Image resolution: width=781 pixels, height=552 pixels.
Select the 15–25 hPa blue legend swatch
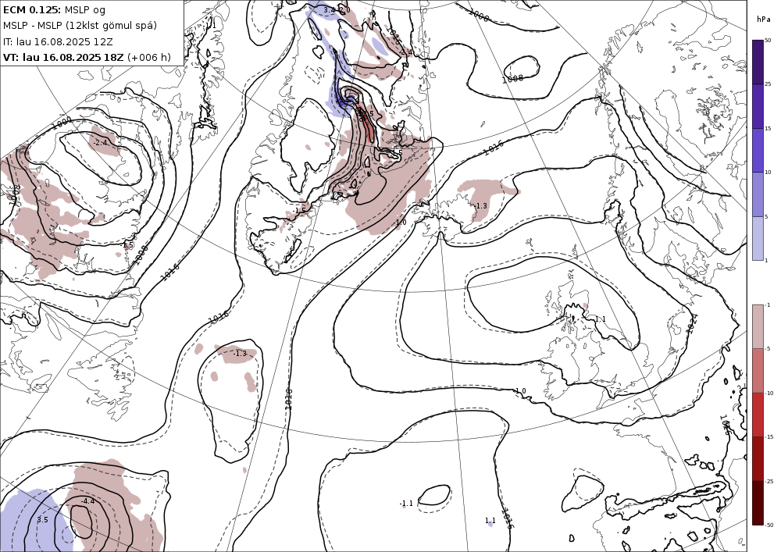pos(758,106)
